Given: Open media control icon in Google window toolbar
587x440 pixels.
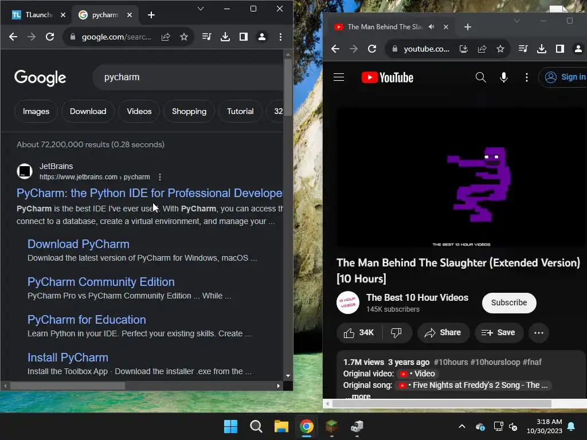Looking at the screenshot, I should (x=206, y=37).
